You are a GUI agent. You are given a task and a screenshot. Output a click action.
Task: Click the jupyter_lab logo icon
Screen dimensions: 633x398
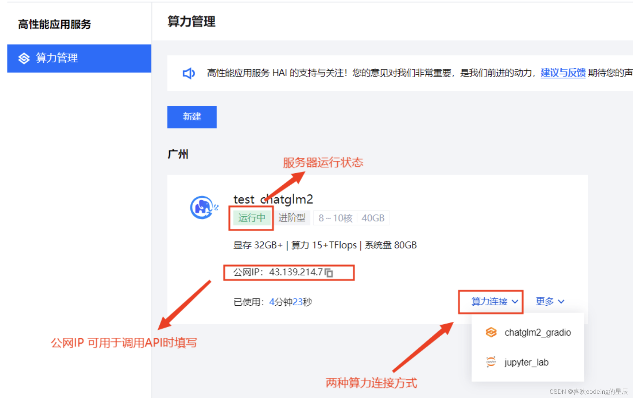click(x=491, y=362)
